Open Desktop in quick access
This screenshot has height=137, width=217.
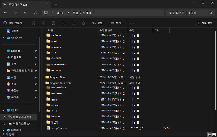(x=14, y=51)
